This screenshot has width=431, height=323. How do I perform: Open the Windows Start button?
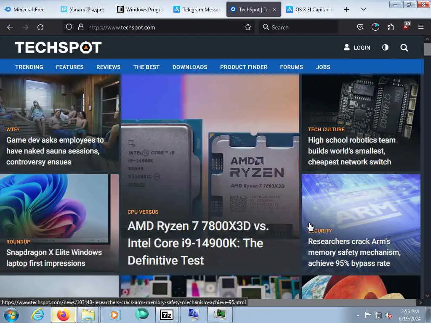[x=11, y=315]
